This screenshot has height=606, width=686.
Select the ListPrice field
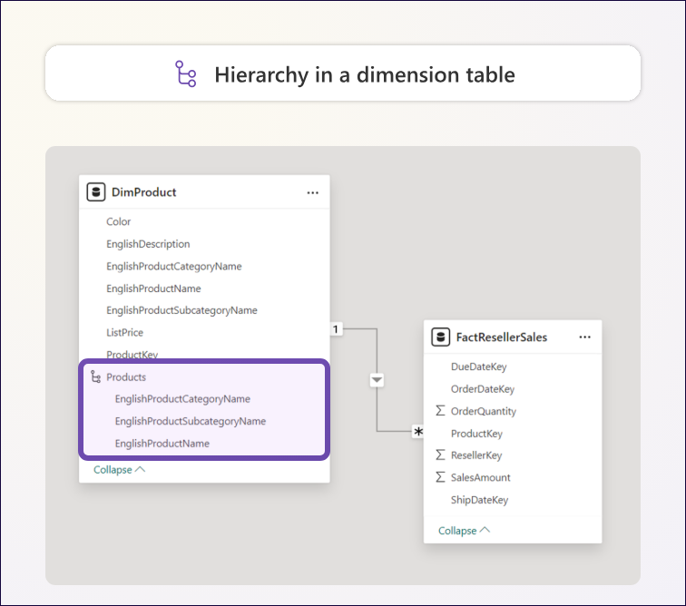124,333
